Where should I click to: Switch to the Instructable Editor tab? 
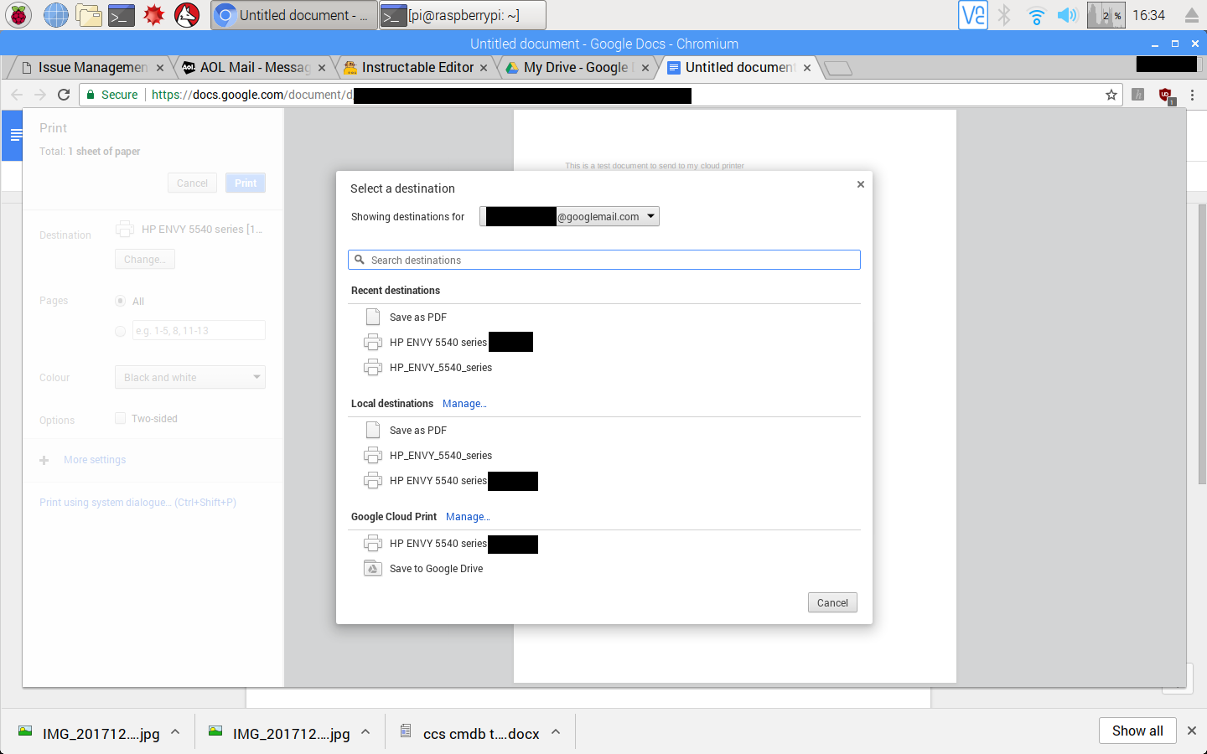[417, 68]
